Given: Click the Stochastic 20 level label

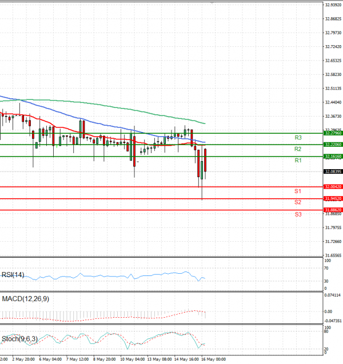Looking at the screenshot, I should (x=326, y=349).
